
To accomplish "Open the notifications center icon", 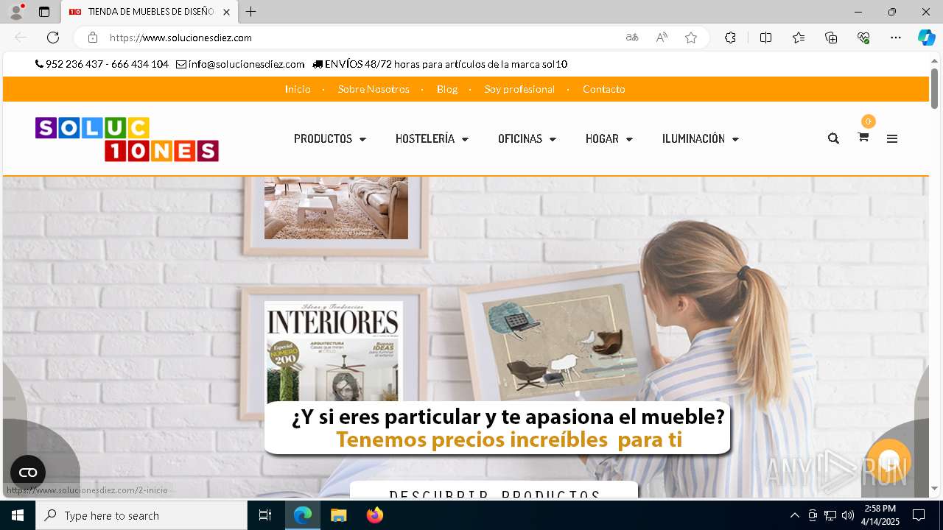I will [919, 515].
